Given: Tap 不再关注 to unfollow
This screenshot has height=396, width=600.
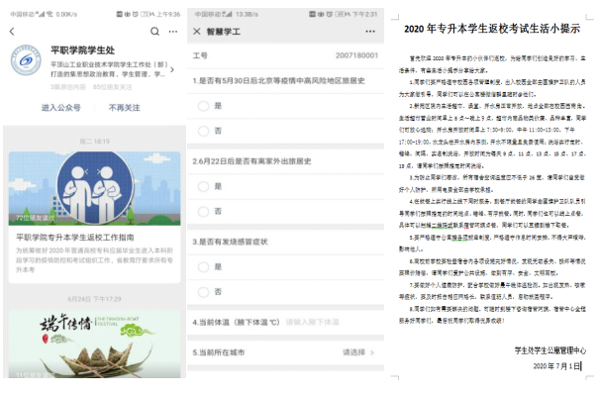Looking at the screenshot, I should pyautogui.click(x=124, y=107).
